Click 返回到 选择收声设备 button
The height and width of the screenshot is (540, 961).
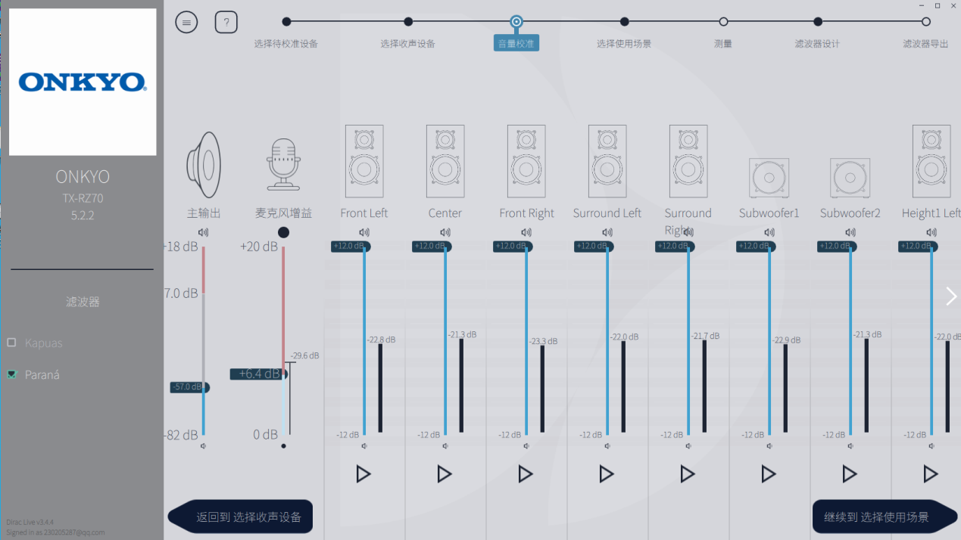(x=242, y=517)
